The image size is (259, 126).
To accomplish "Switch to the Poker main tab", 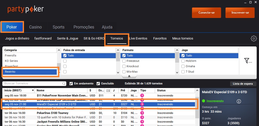I will click(12, 27).
